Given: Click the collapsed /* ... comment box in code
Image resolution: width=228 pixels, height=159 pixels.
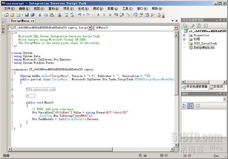Looking at the screenshot, I should (30, 96).
